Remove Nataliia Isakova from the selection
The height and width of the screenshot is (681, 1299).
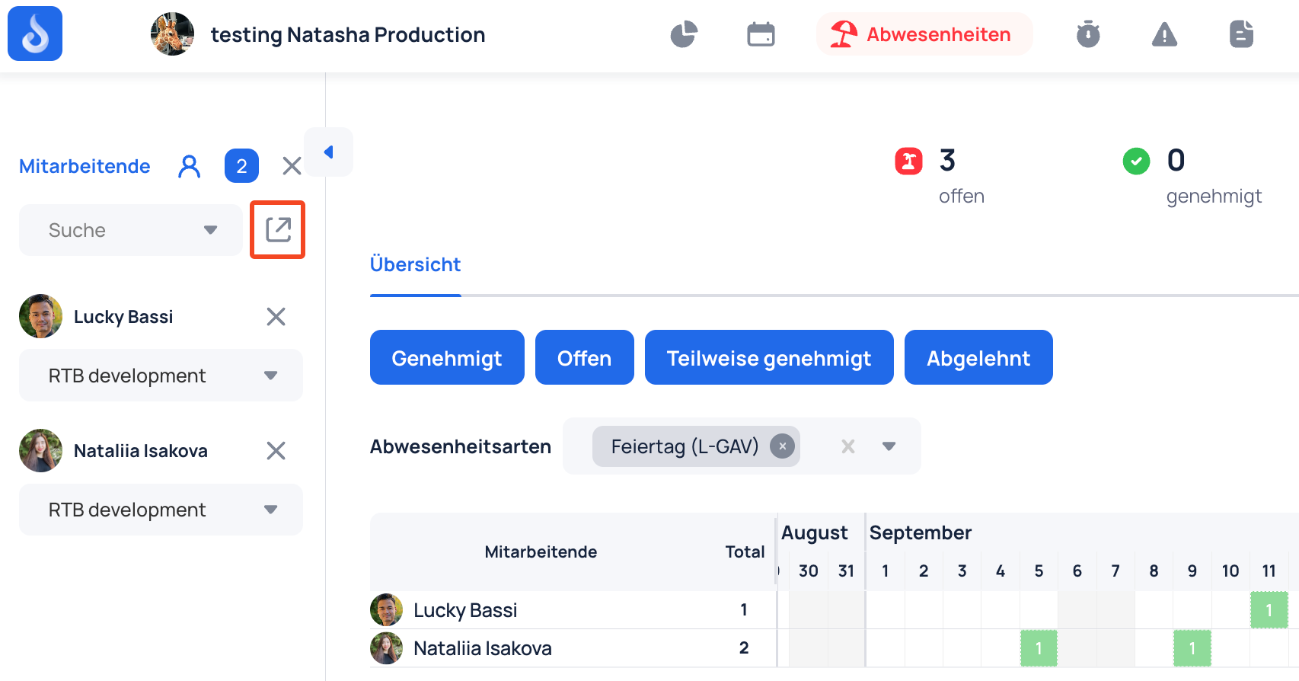tap(276, 451)
